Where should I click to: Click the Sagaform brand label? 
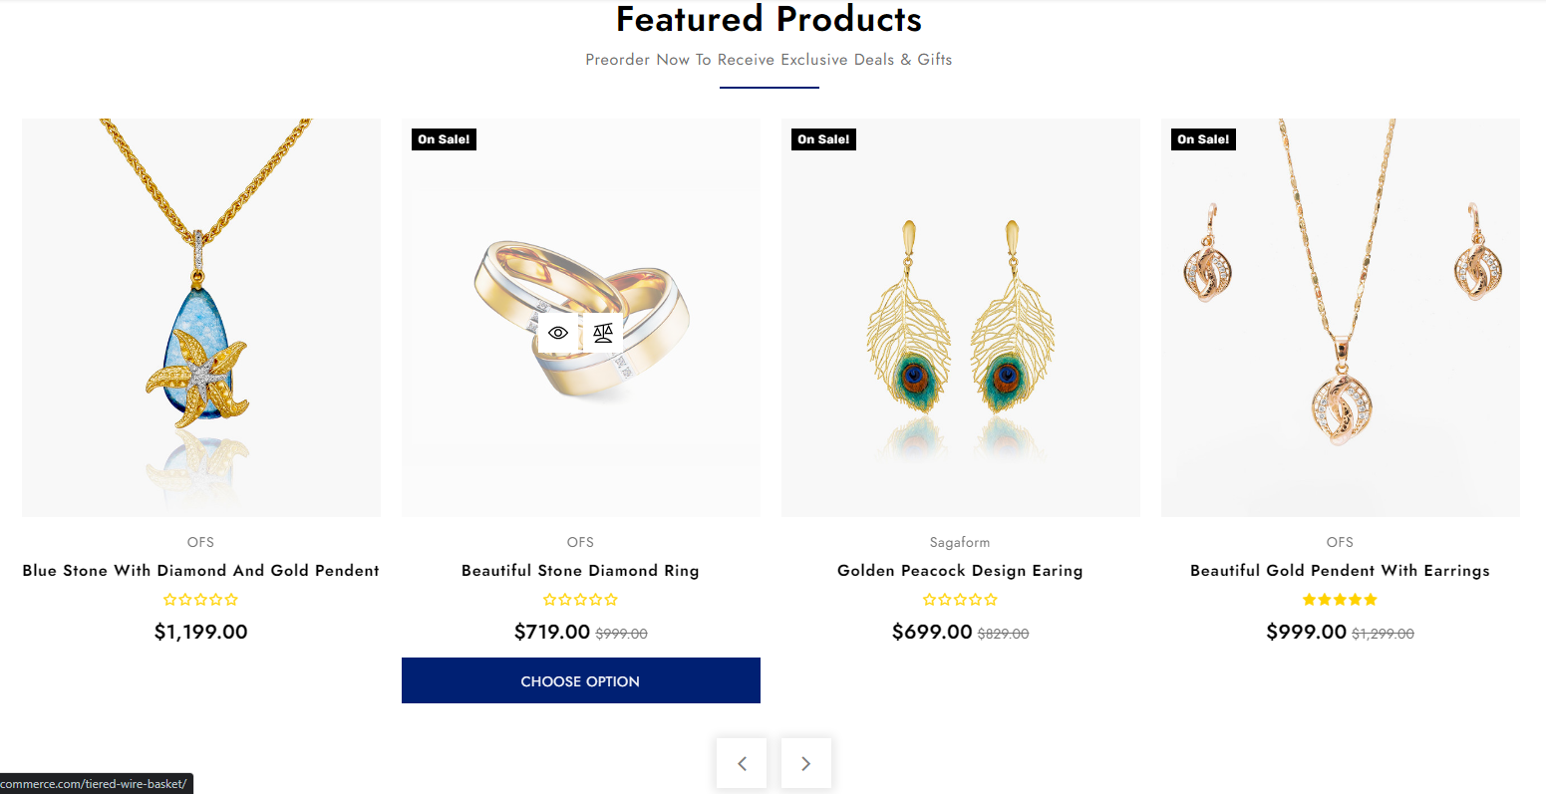coord(960,543)
